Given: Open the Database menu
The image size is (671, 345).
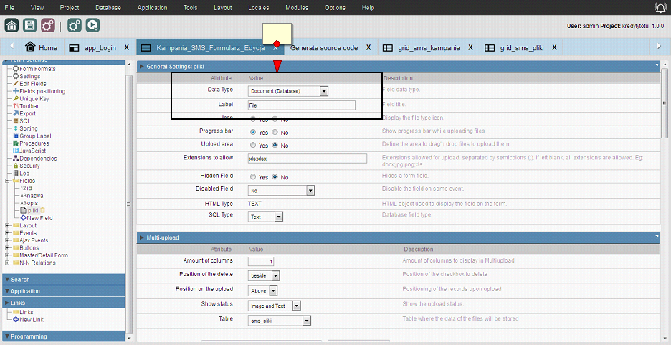Looking at the screenshot, I should (x=108, y=8).
